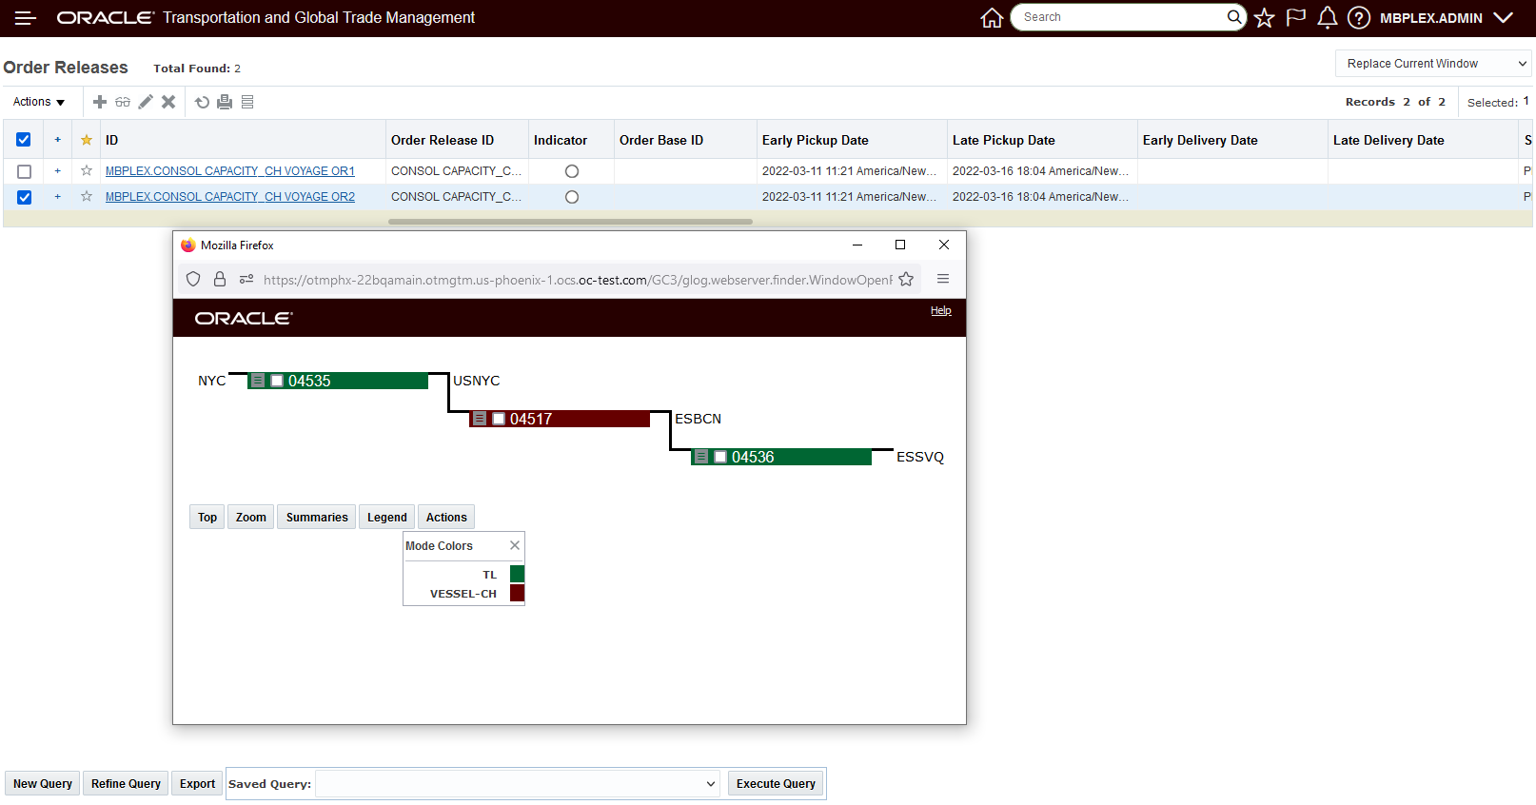Open the help question mark icon

(1359, 18)
